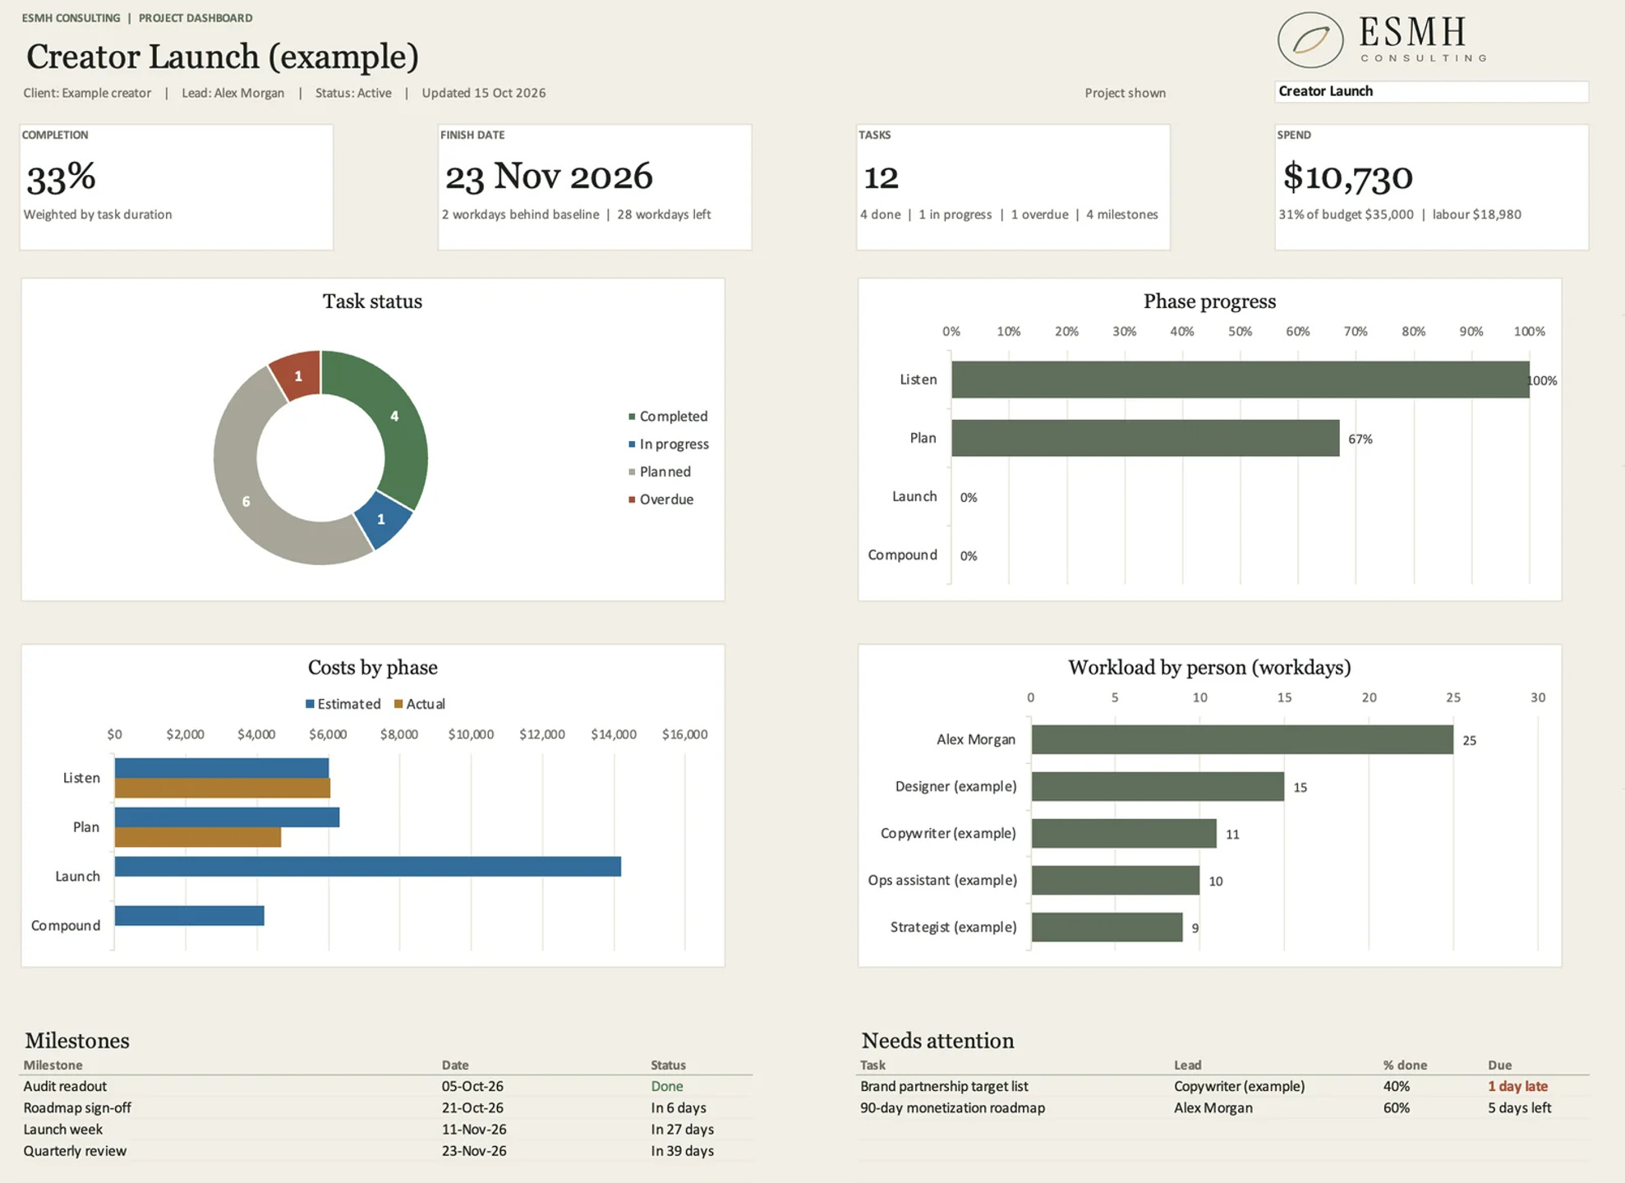
Task: Click the Spend $10,730 value
Action: pyautogui.click(x=1348, y=177)
